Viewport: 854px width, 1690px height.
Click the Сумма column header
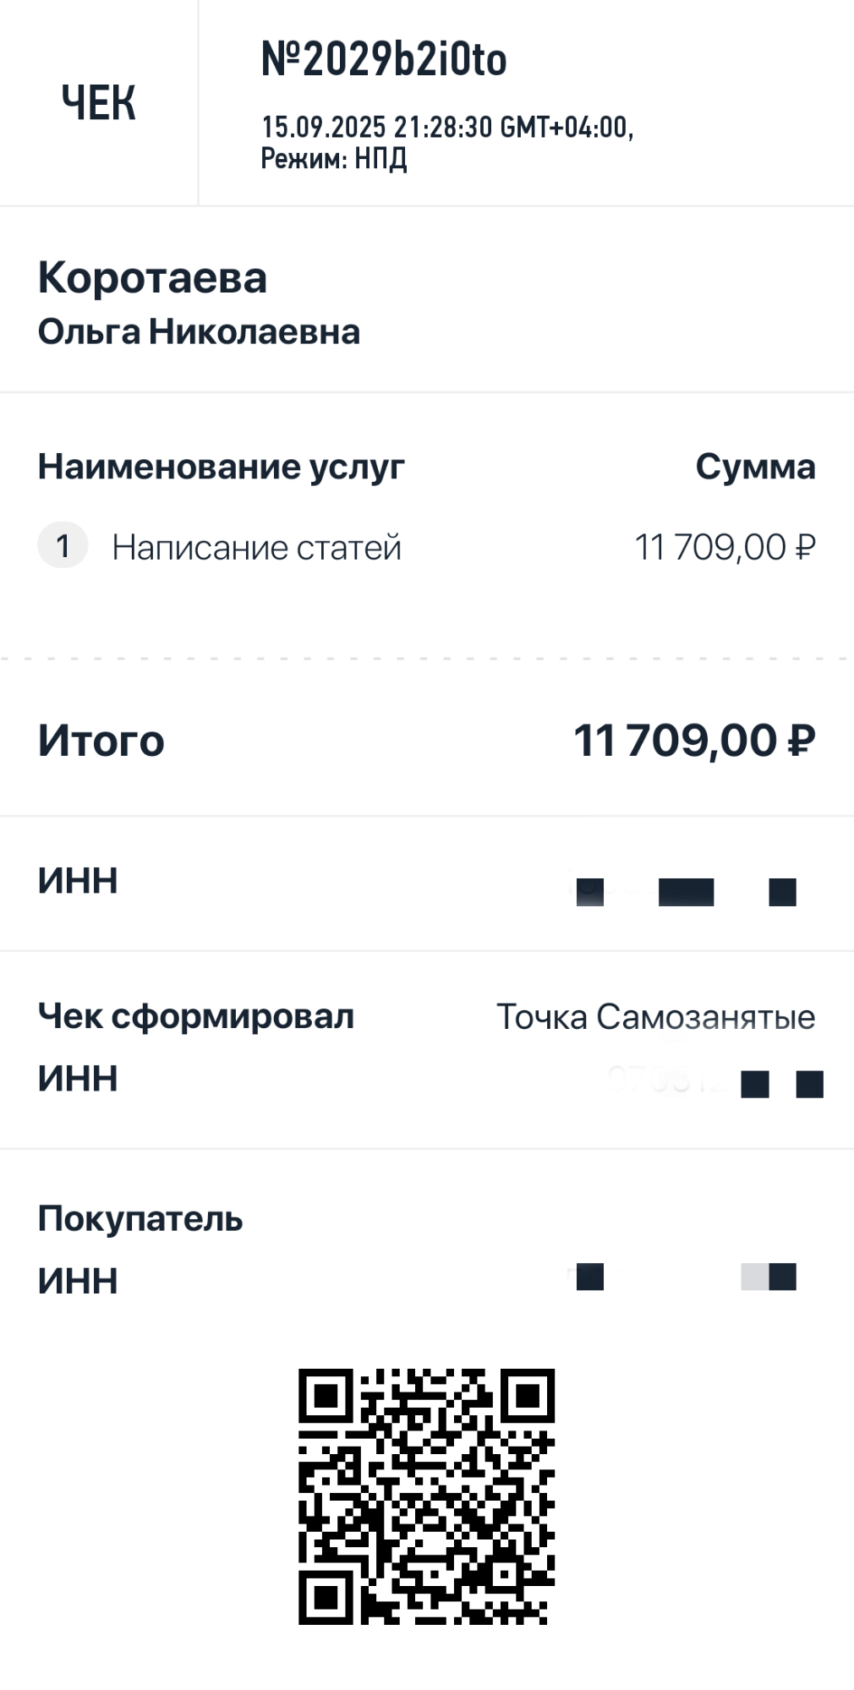[x=755, y=467]
